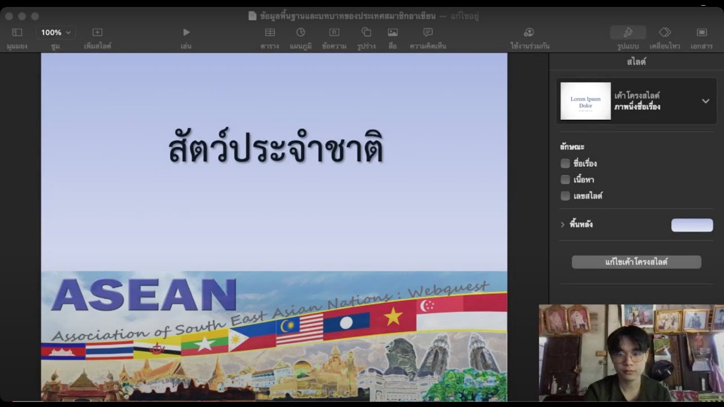Screen dimensions: 724x407
Task: Expand the Background (พื้นหลัง) section
Action: click(x=563, y=224)
